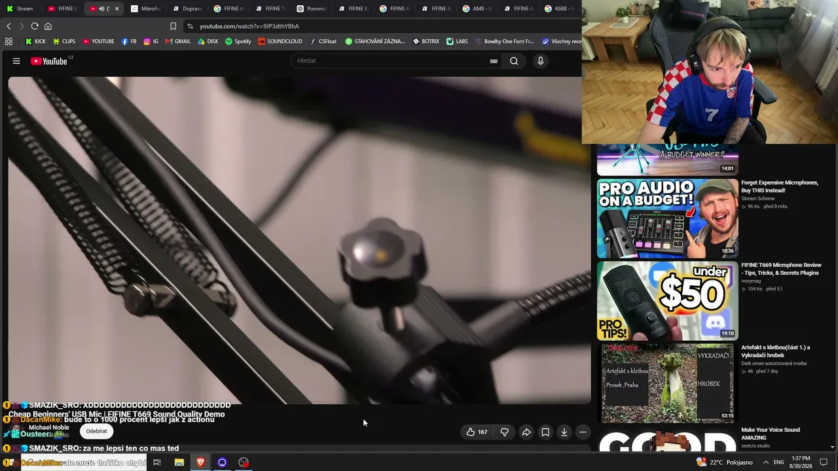Switch to the AM8 tab
Viewport: 838px width, 471px height.
tap(477, 9)
